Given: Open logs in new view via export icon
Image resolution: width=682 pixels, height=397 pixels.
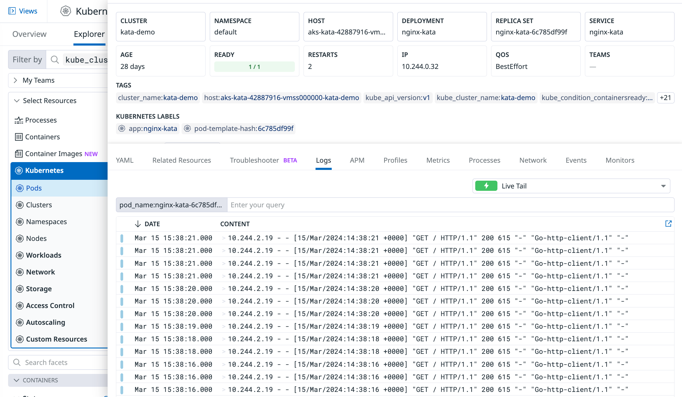Looking at the screenshot, I should (x=669, y=224).
